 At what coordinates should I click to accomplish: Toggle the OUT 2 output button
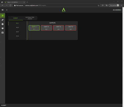coord(46,28)
